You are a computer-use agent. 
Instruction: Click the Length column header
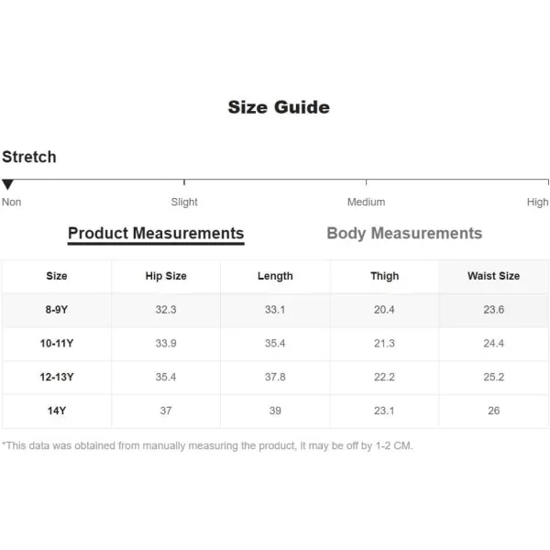pos(275,277)
